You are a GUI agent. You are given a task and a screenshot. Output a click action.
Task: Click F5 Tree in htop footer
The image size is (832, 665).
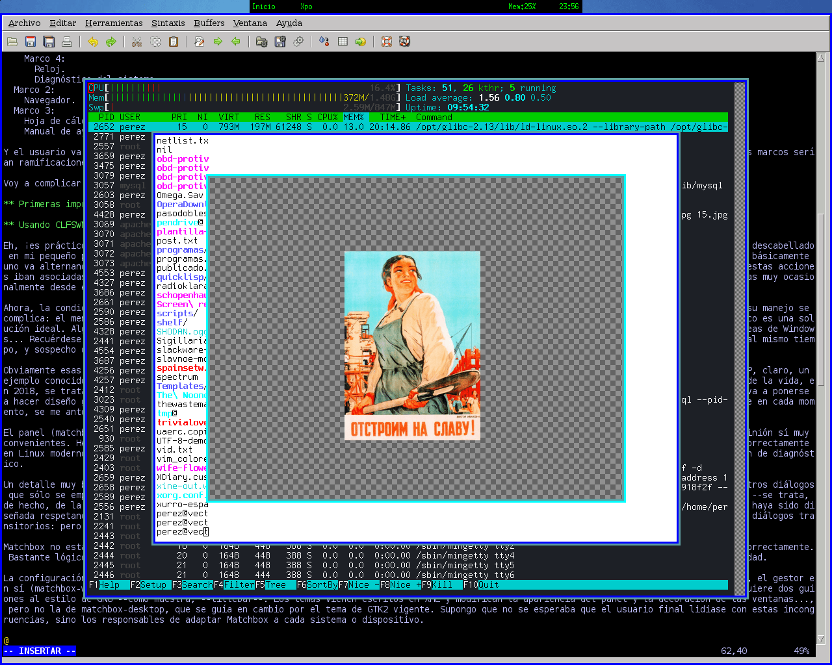pos(276,585)
